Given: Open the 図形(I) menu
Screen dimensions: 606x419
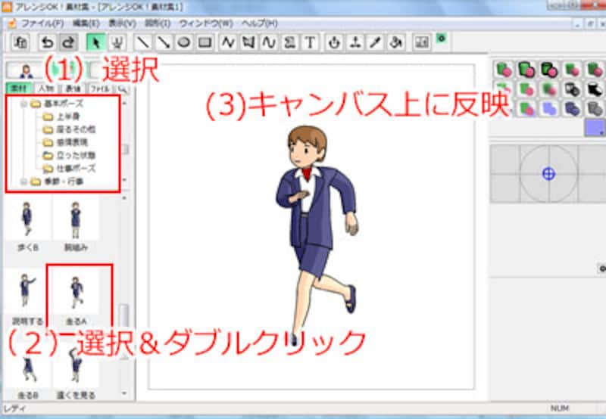Looking at the screenshot, I should tap(158, 23).
